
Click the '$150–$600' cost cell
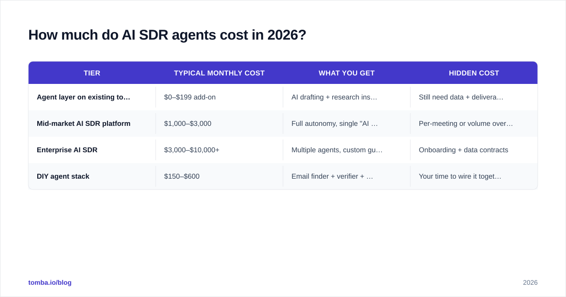click(219, 176)
